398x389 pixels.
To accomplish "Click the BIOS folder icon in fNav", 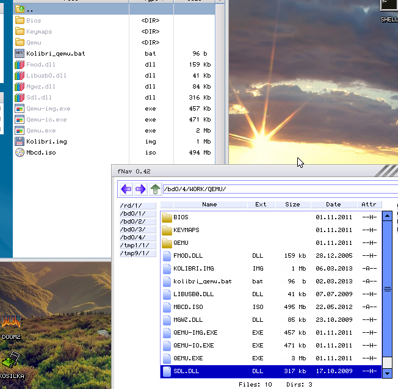I will click(x=167, y=217).
